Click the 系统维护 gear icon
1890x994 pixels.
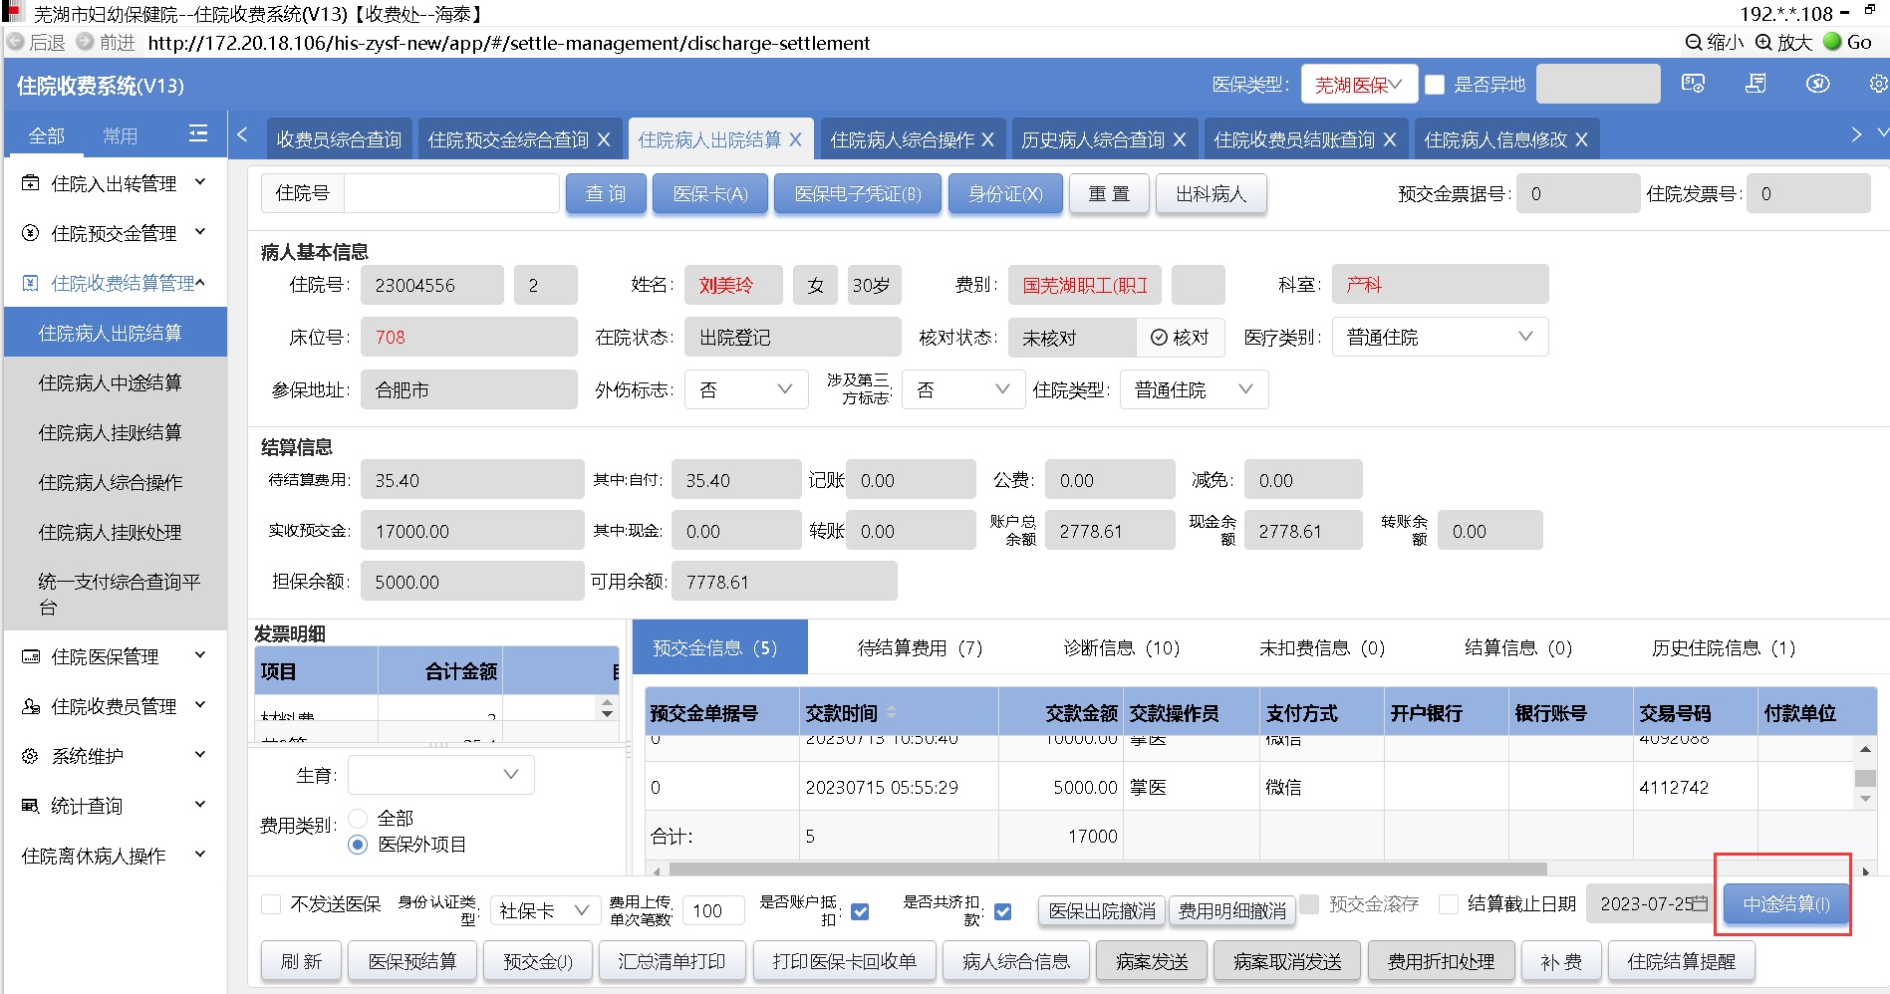[x=31, y=756]
